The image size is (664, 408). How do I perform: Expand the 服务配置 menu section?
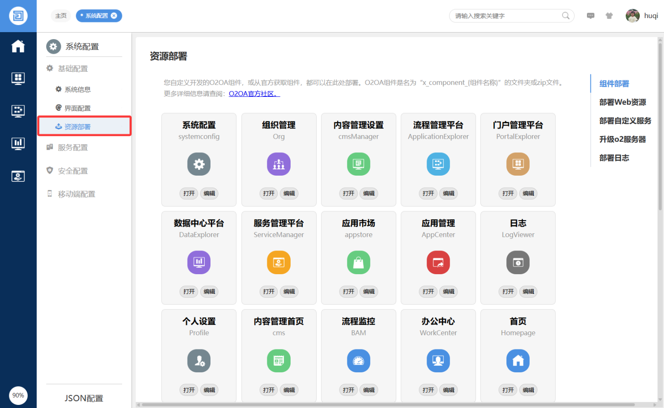pyautogui.click(x=73, y=147)
